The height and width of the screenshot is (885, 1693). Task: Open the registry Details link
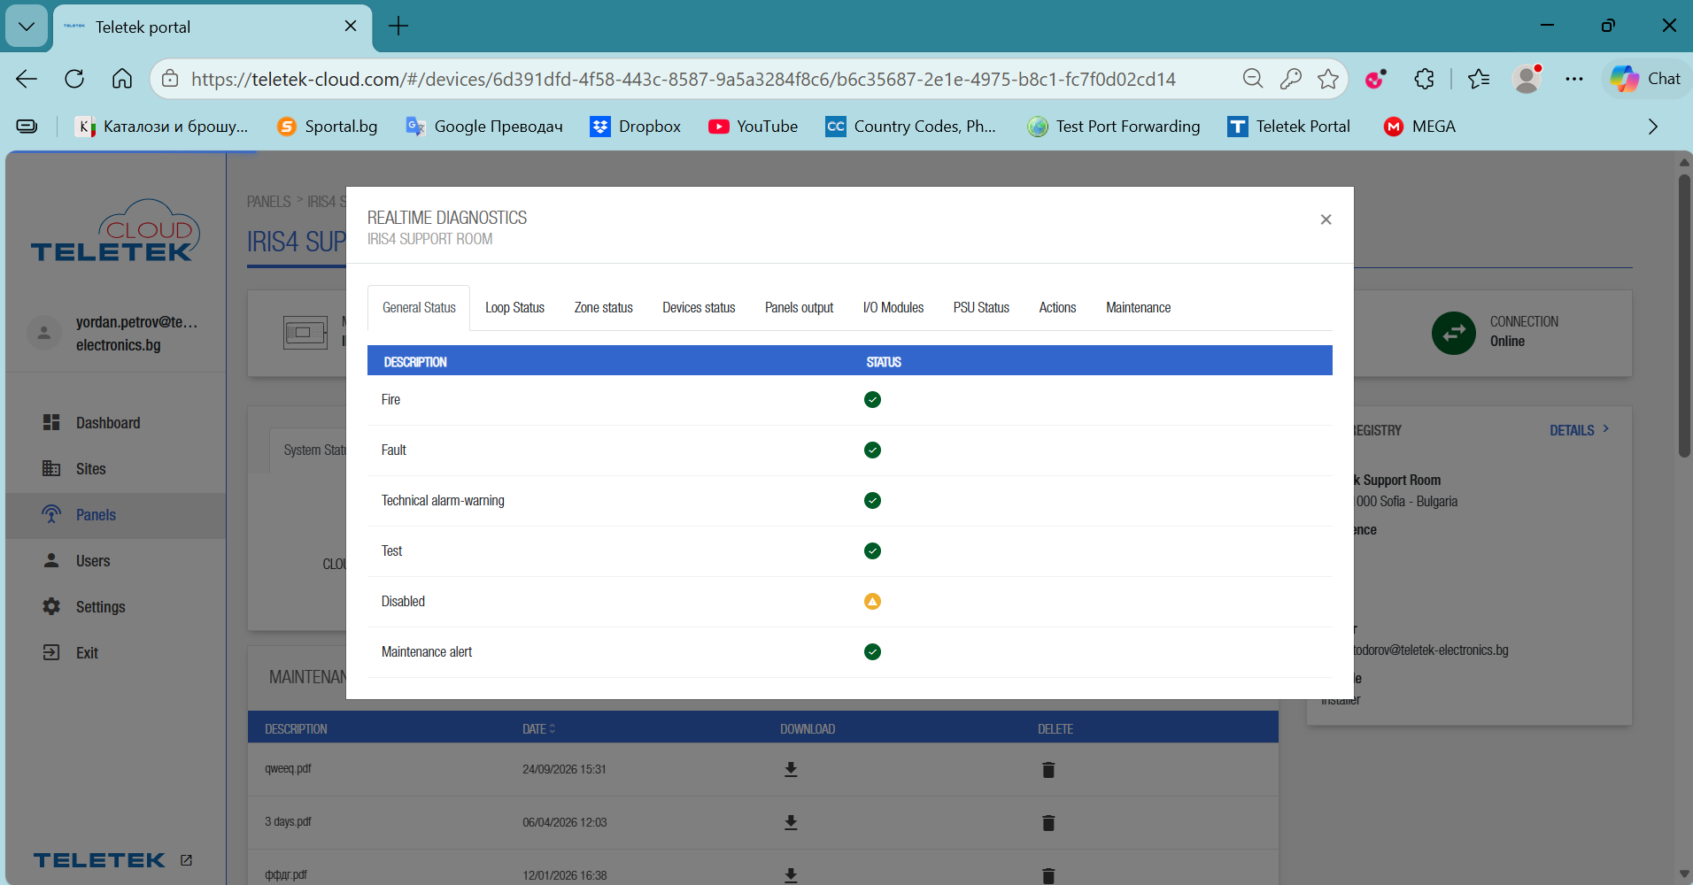pos(1579,430)
